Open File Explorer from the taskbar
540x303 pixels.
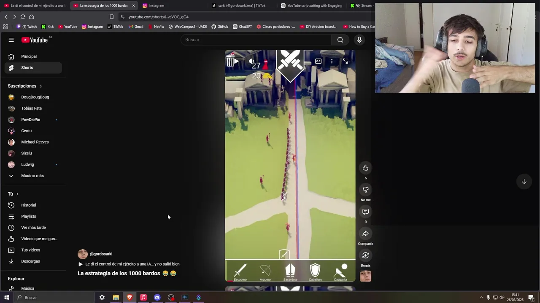(x=116, y=298)
